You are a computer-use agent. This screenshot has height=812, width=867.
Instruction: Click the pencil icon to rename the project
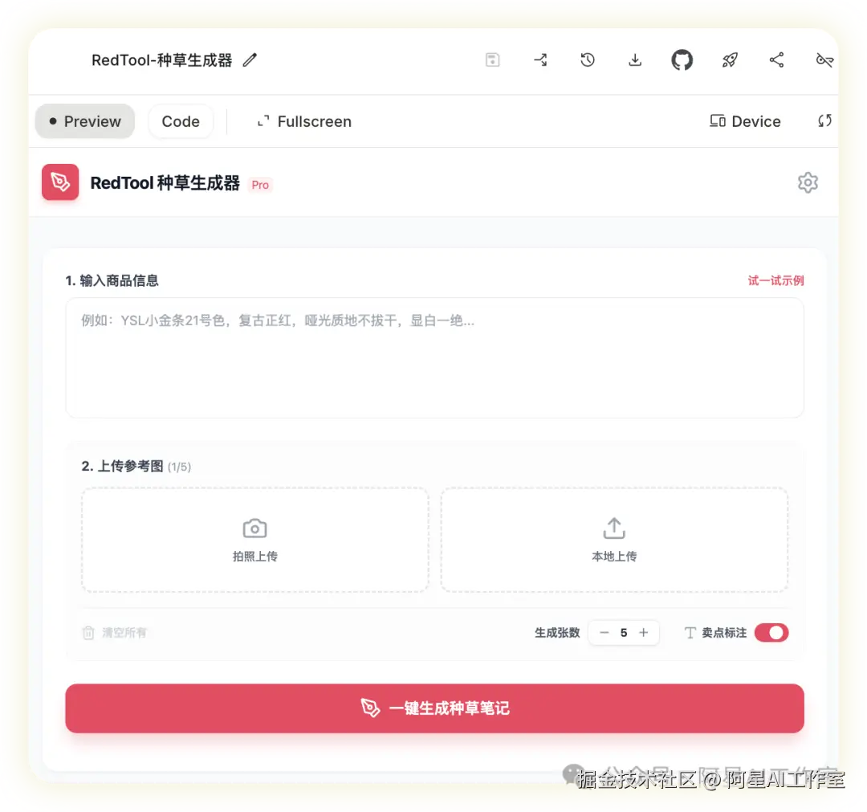[249, 59]
